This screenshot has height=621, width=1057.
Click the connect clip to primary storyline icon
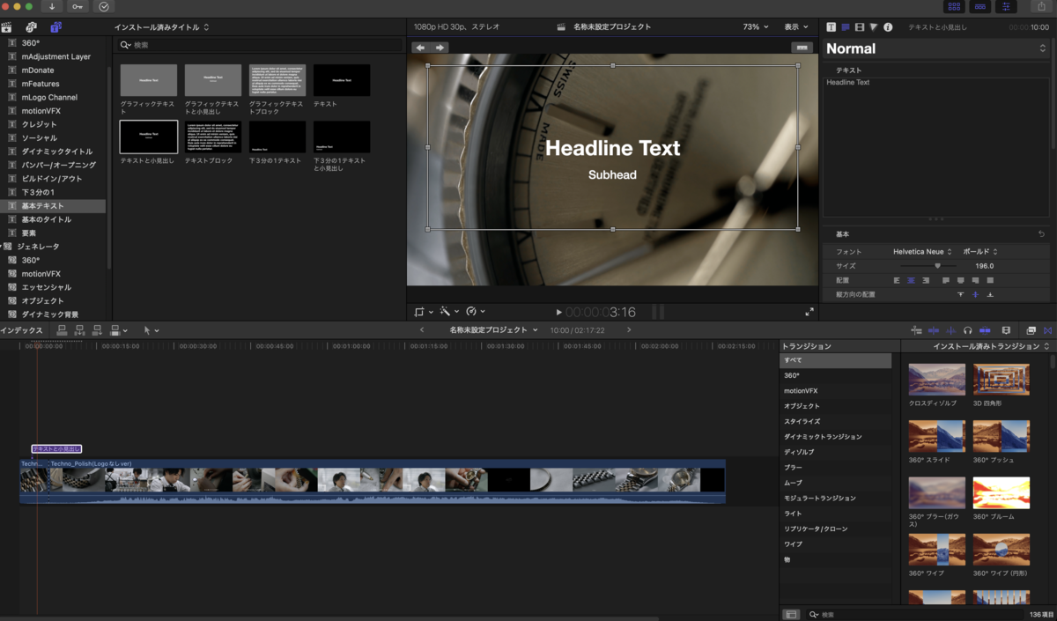[62, 330]
